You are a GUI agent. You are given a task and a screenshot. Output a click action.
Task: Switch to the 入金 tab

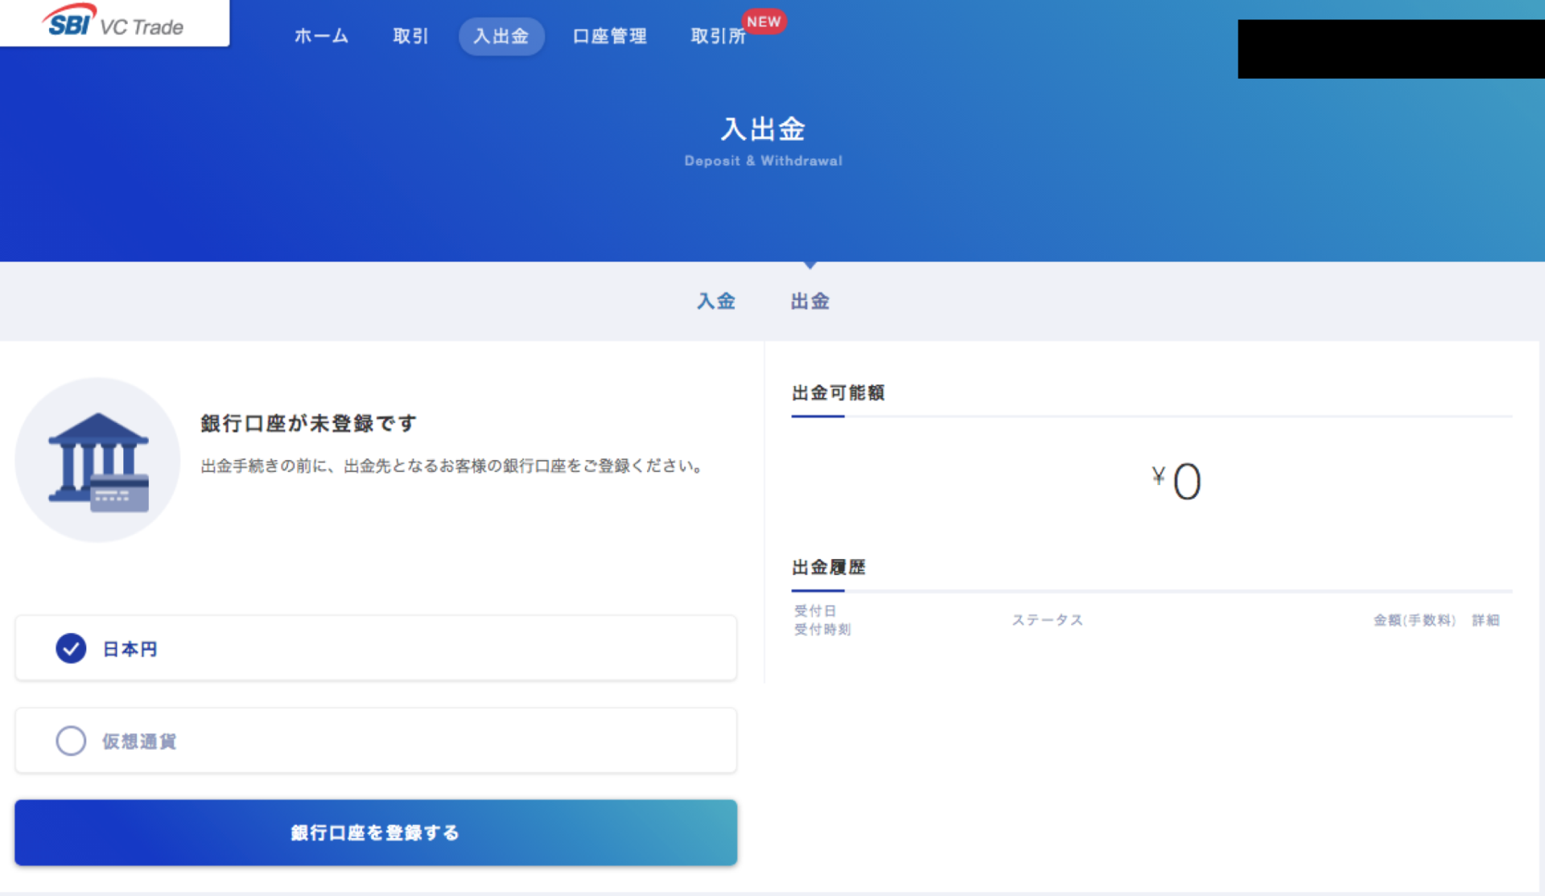point(715,301)
